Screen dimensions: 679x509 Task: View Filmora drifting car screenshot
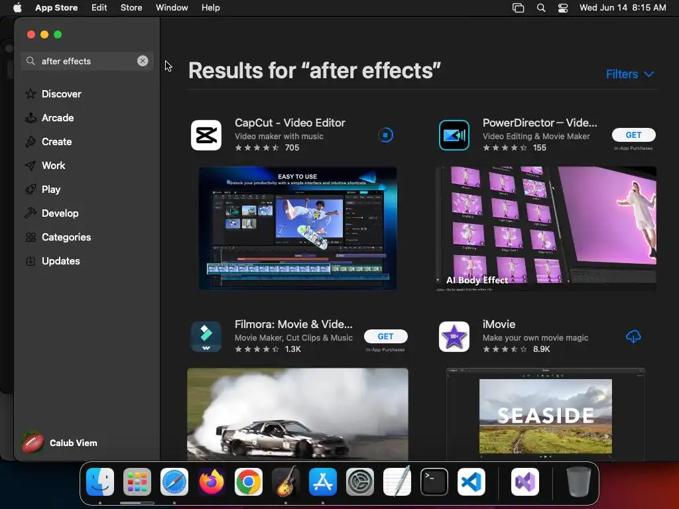click(298, 414)
